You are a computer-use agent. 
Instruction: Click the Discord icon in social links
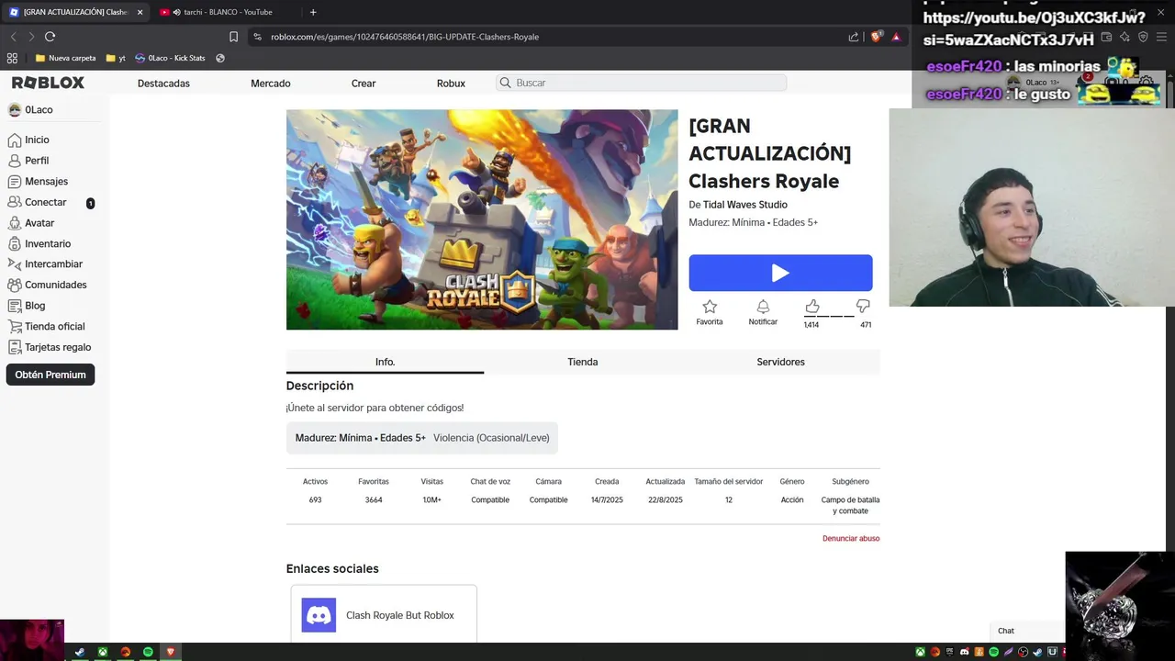click(x=319, y=615)
